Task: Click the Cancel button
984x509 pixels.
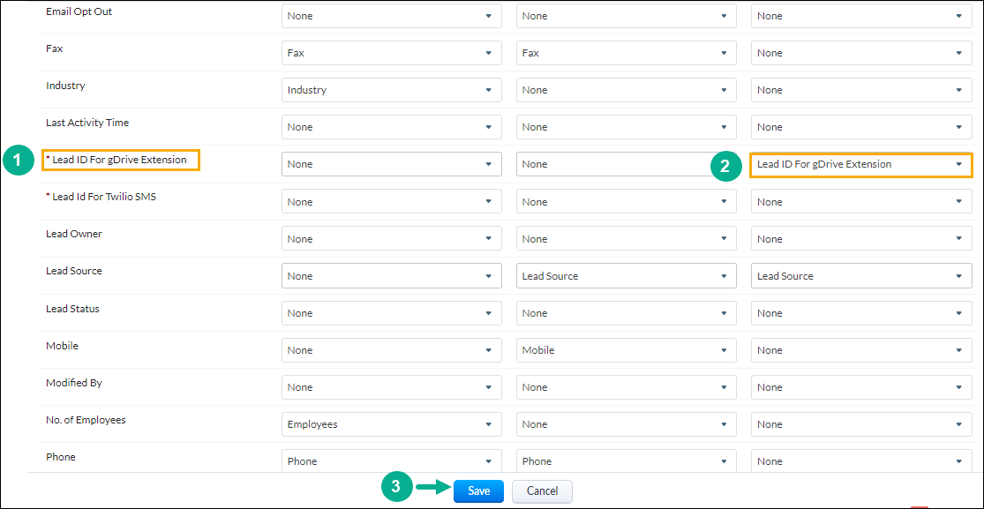Action: [x=542, y=491]
